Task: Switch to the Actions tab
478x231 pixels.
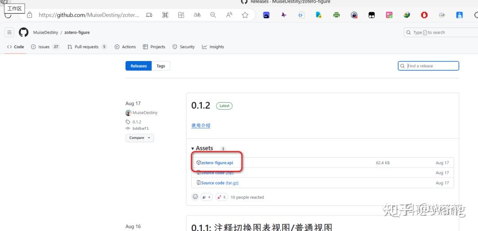Action: click(125, 46)
